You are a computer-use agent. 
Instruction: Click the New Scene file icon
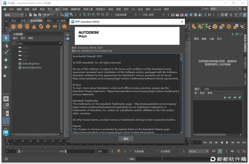coord(30,15)
